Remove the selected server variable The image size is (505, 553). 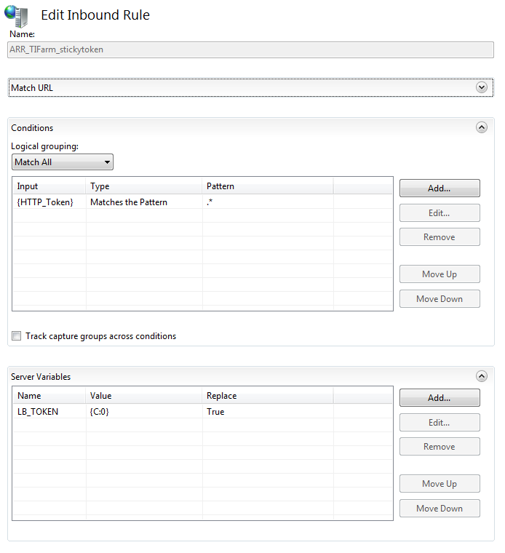click(x=440, y=447)
